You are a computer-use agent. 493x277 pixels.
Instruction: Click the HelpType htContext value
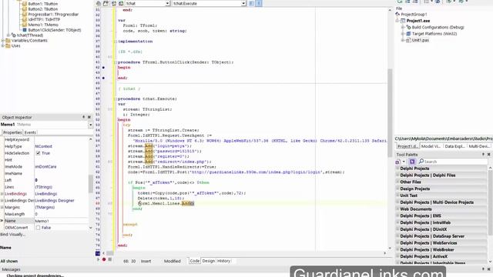pos(62,146)
